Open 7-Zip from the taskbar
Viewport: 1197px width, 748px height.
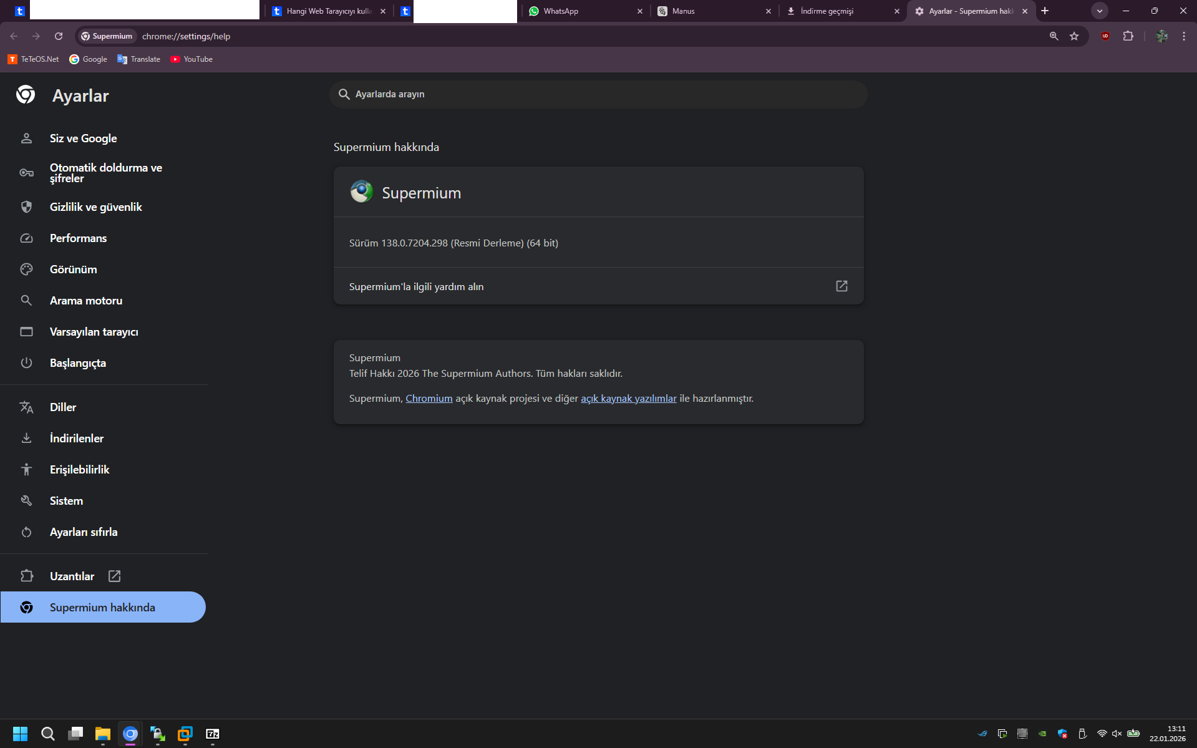pyautogui.click(x=213, y=734)
